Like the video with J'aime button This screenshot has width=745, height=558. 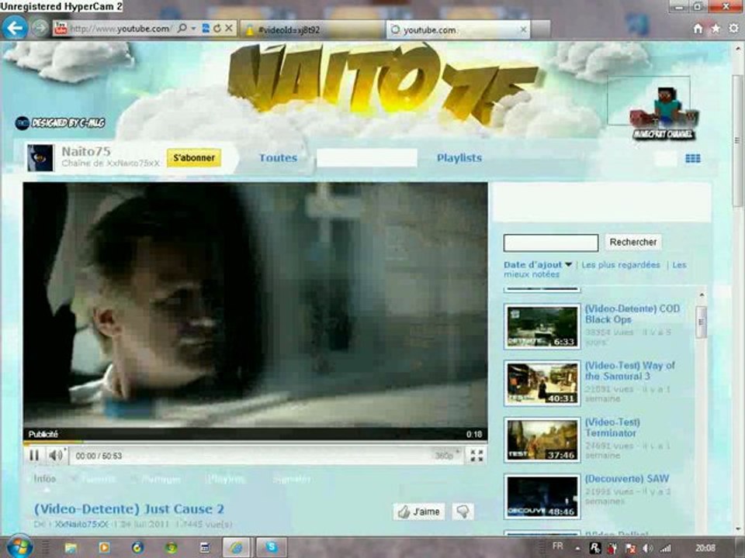tap(418, 511)
